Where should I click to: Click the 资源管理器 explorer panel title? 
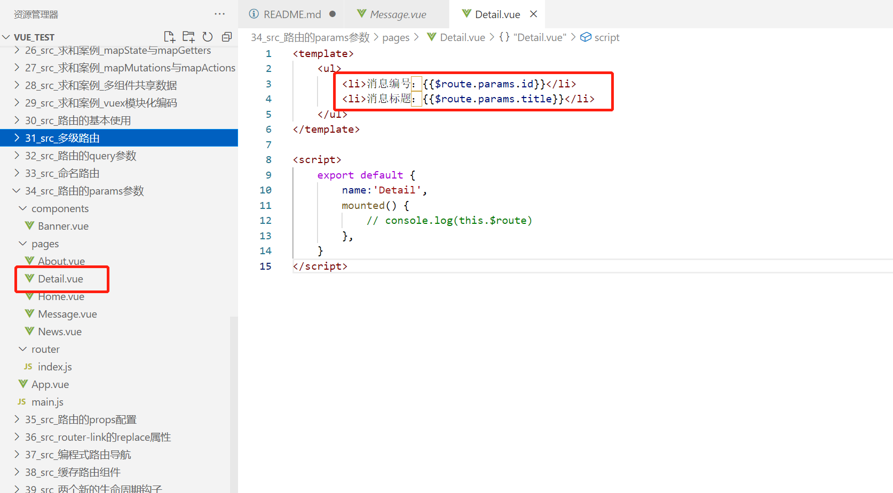pos(36,14)
